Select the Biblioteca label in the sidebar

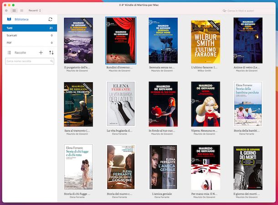pos(21,19)
